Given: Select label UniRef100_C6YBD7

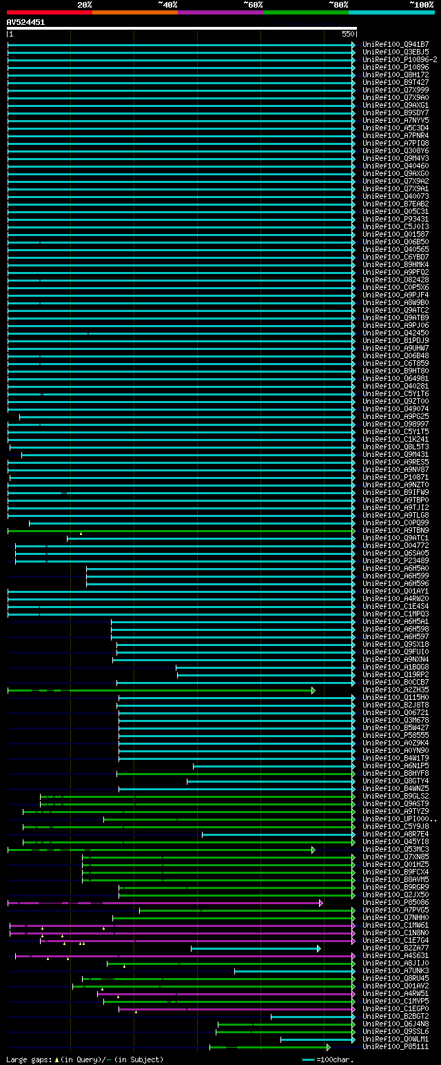Looking at the screenshot, I should 396,257.
